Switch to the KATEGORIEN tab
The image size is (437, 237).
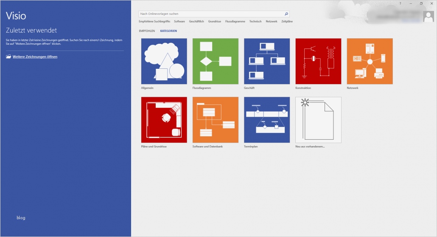click(168, 31)
